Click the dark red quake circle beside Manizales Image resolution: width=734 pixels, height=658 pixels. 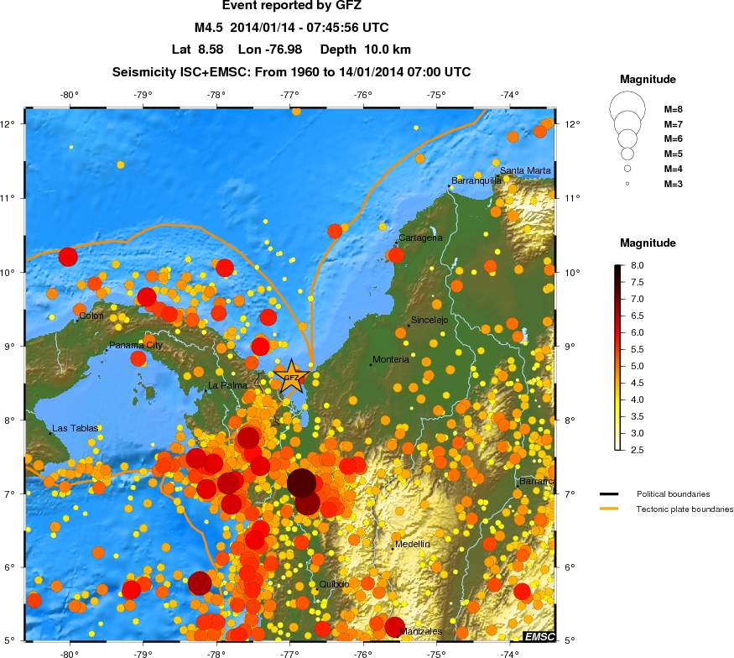[394, 627]
